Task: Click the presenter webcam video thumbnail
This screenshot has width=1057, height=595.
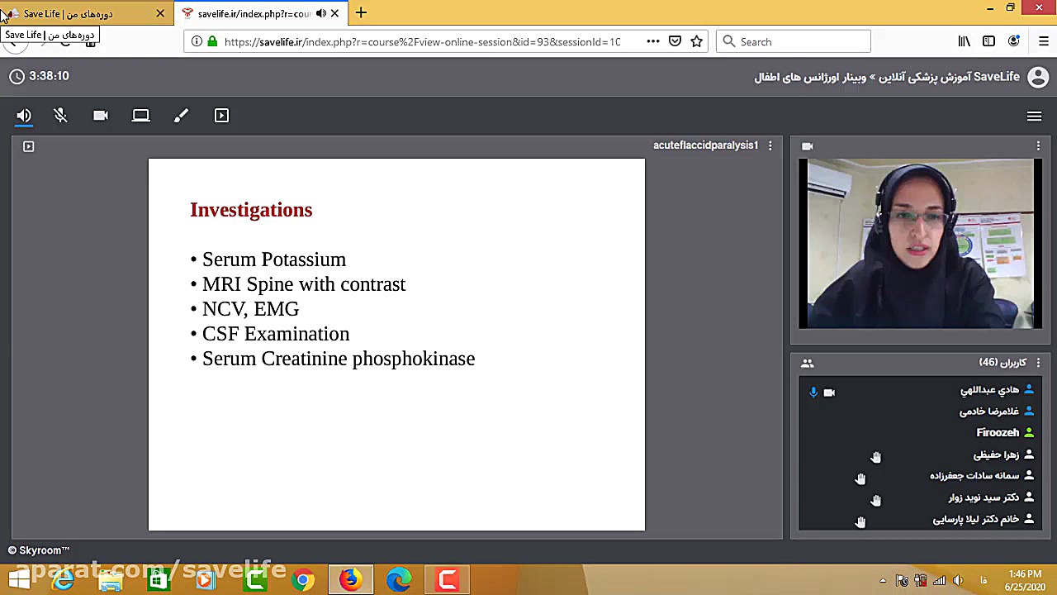Action: click(x=920, y=244)
